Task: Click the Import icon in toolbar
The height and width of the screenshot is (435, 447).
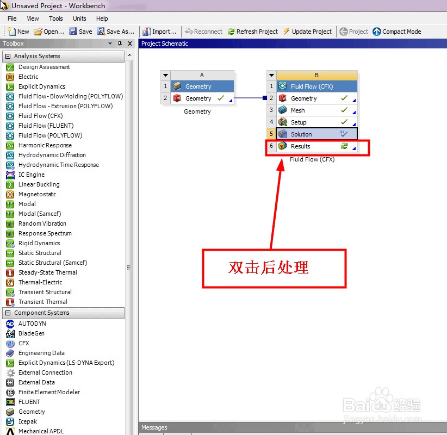Action: tap(146, 32)
